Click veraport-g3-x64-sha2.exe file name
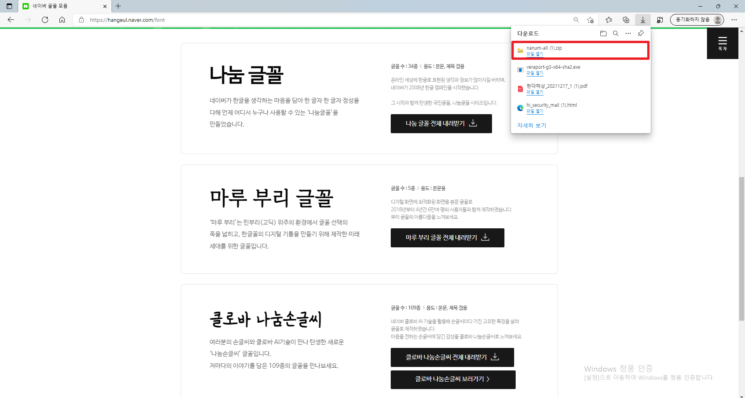The width and height of the screenshot is (745, 398). 553,67
